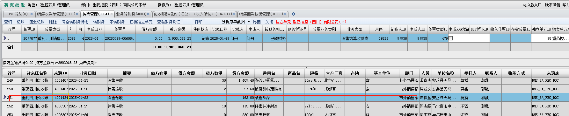Click the 生成日期 column header
The width and height of the screenshot is (569, 116).
pos(94,29)
